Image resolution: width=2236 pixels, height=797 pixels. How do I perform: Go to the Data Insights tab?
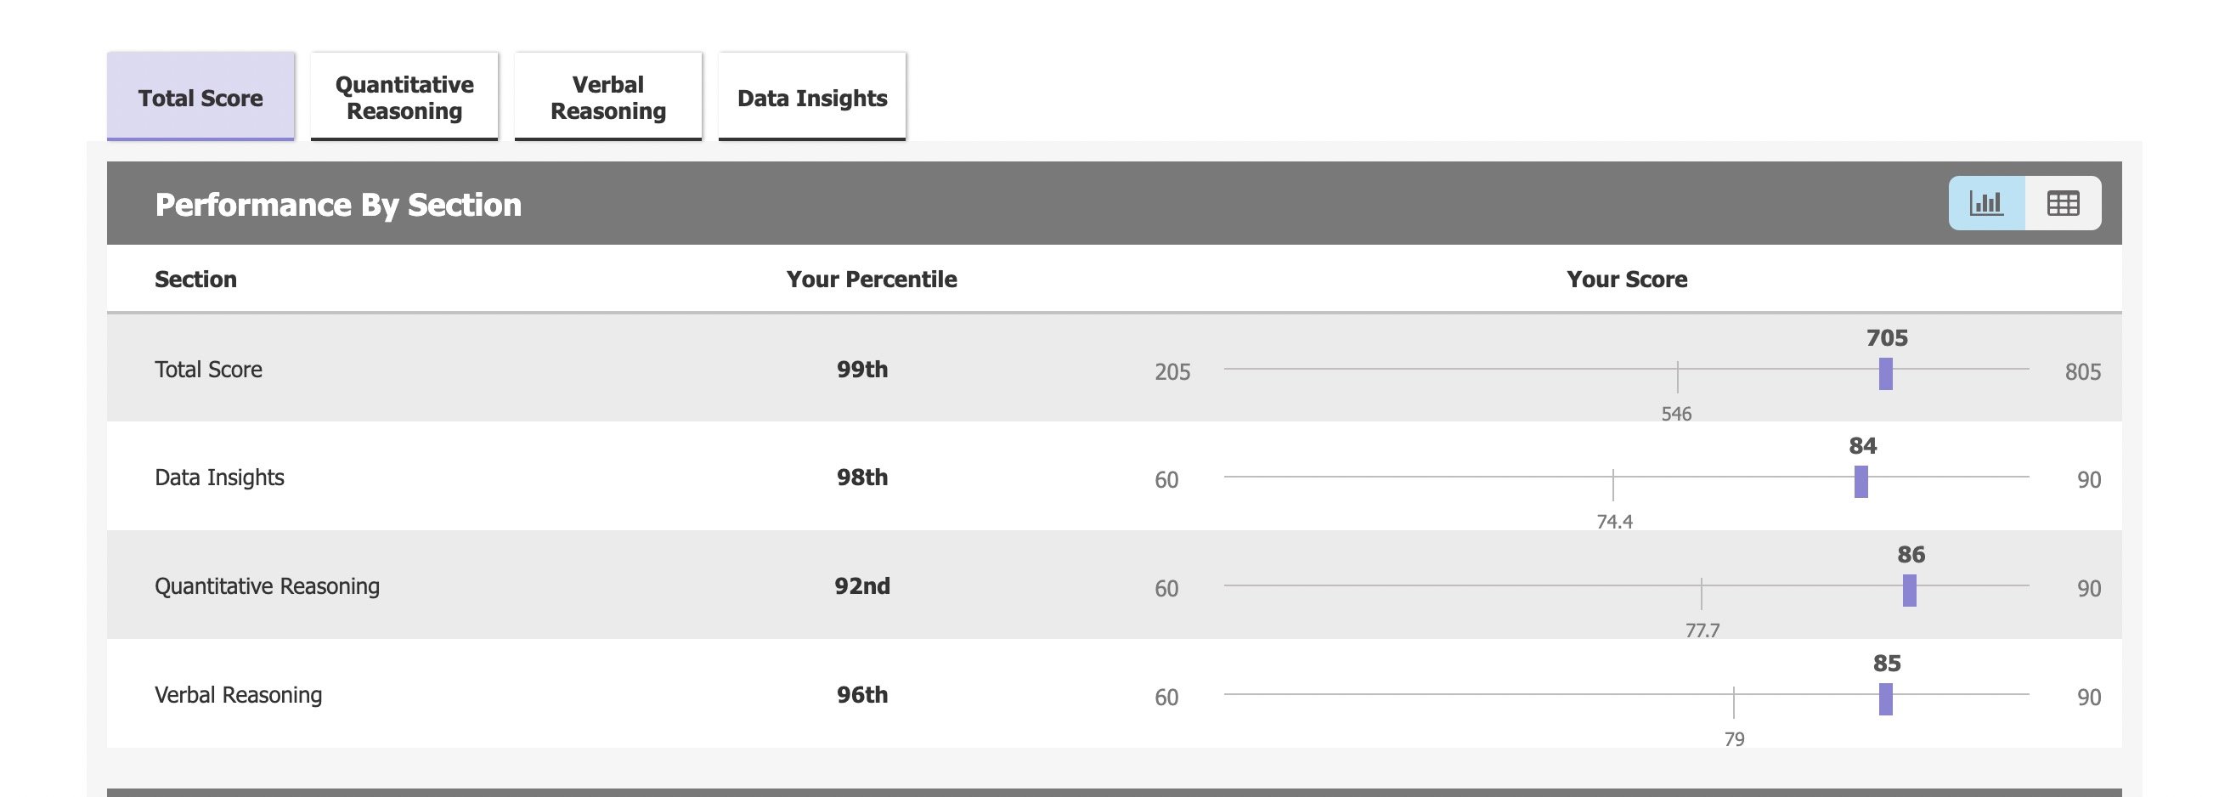(x=811, y=97)
